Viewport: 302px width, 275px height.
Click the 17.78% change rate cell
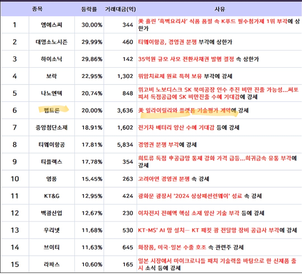(92, 162)
